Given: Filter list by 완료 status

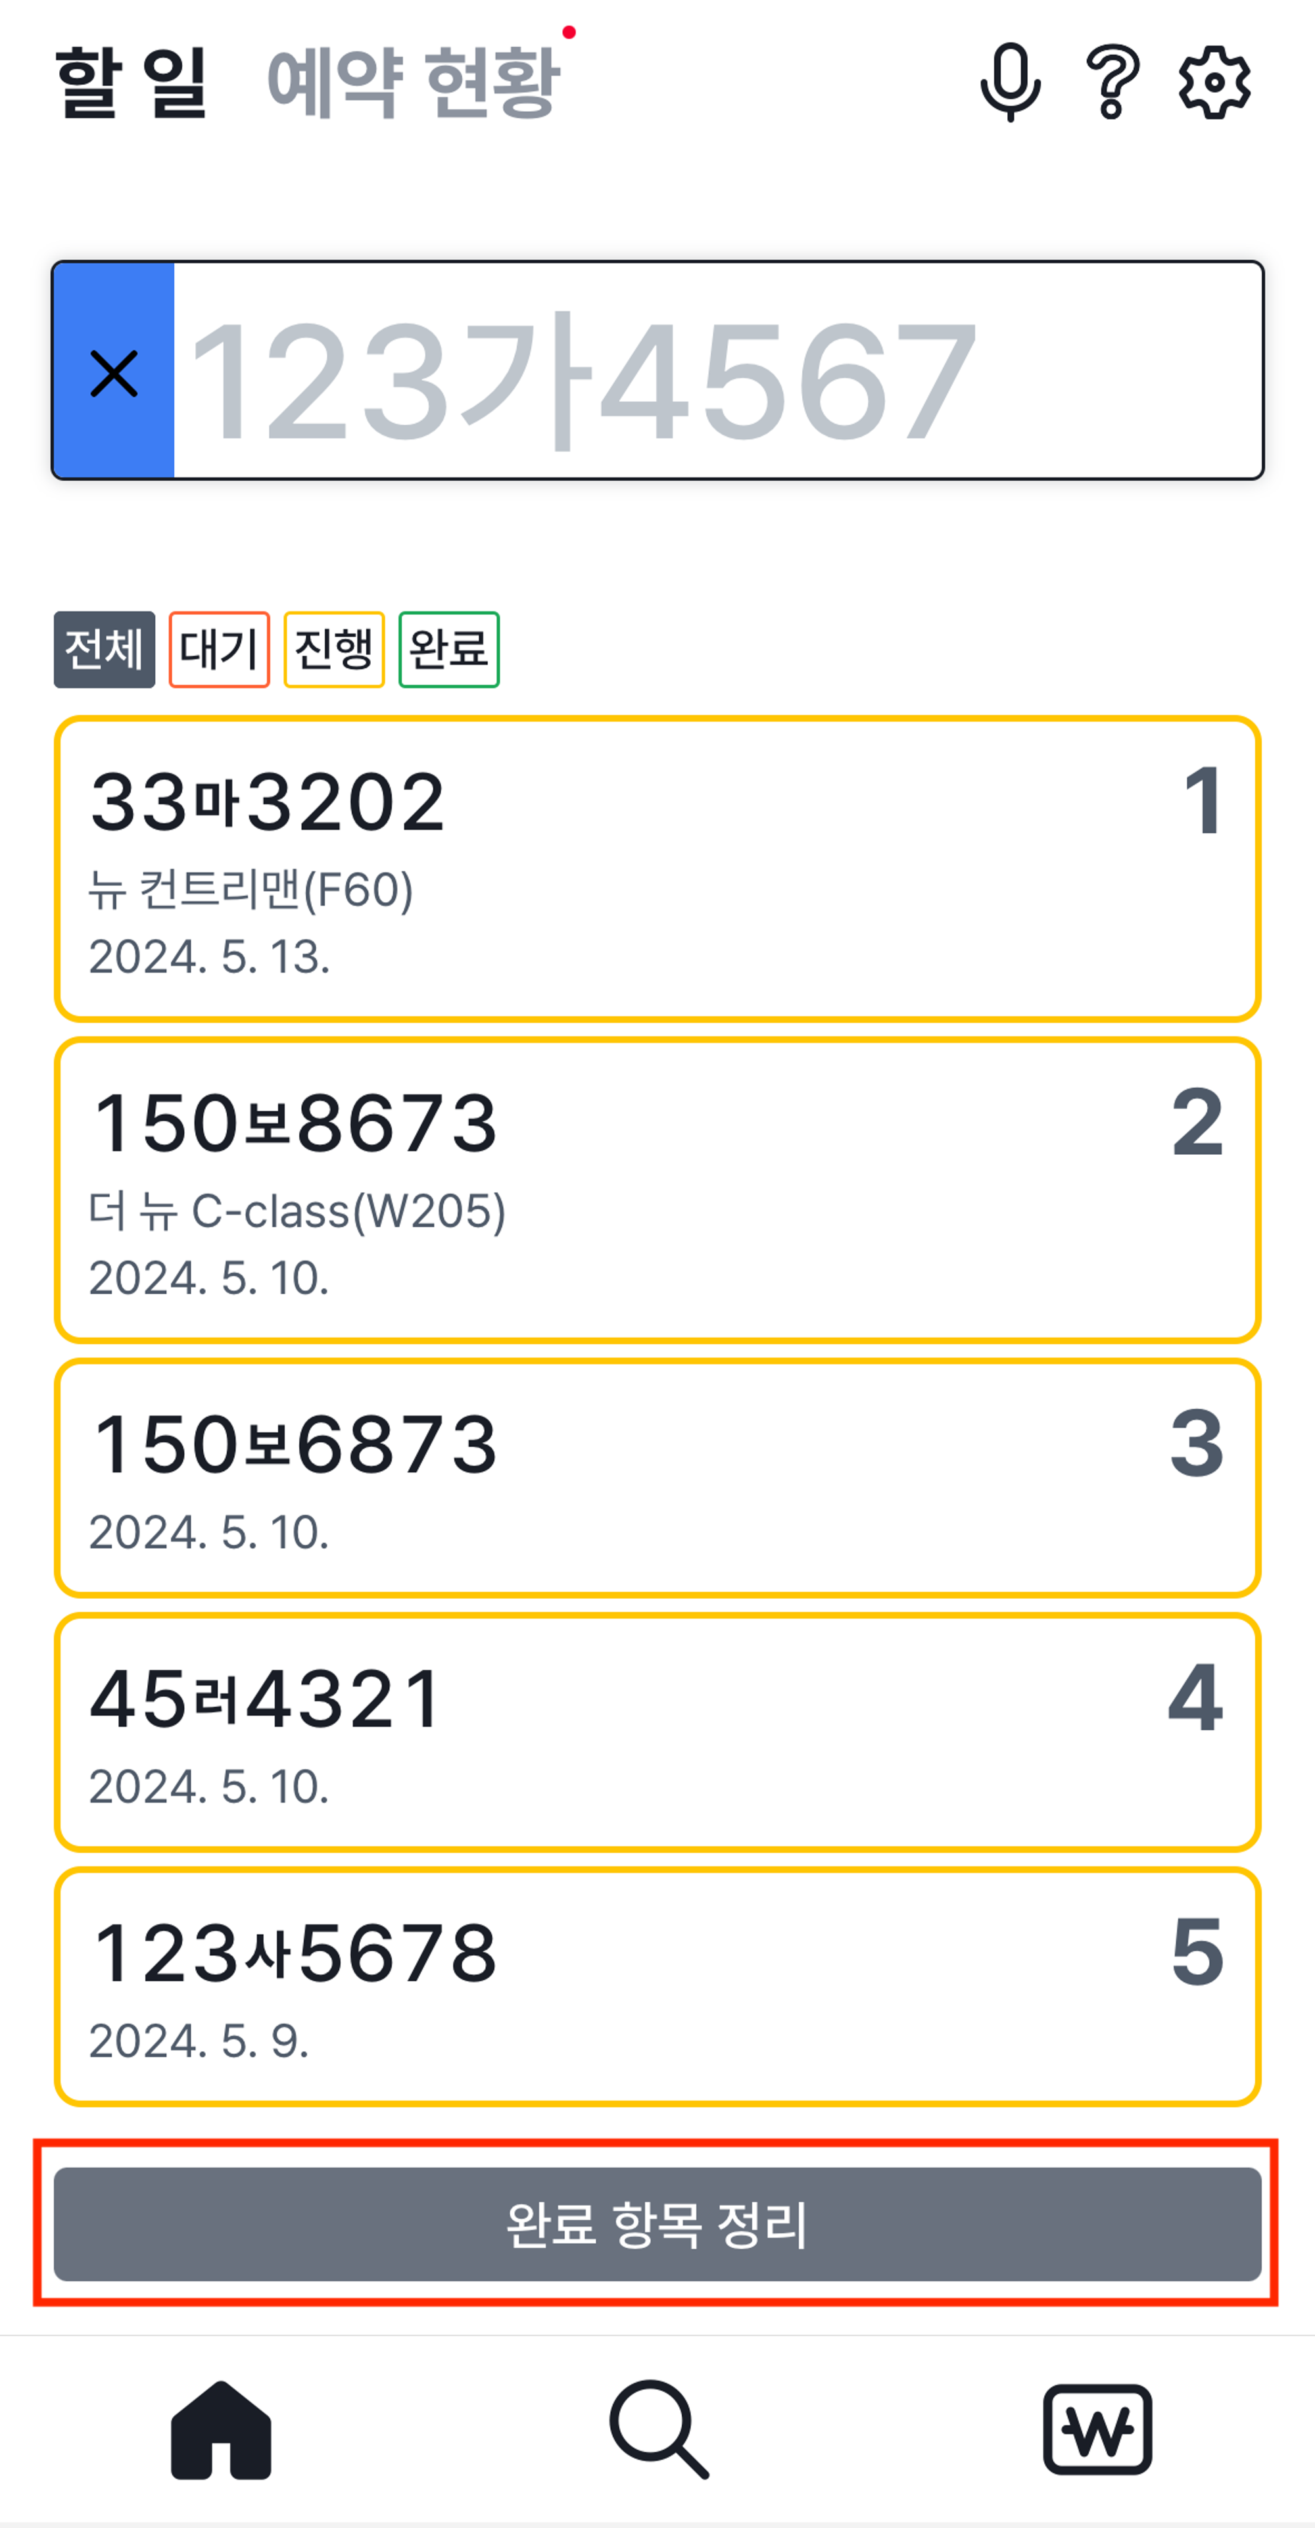Looking at the screenshot, I should click(448, 650).
